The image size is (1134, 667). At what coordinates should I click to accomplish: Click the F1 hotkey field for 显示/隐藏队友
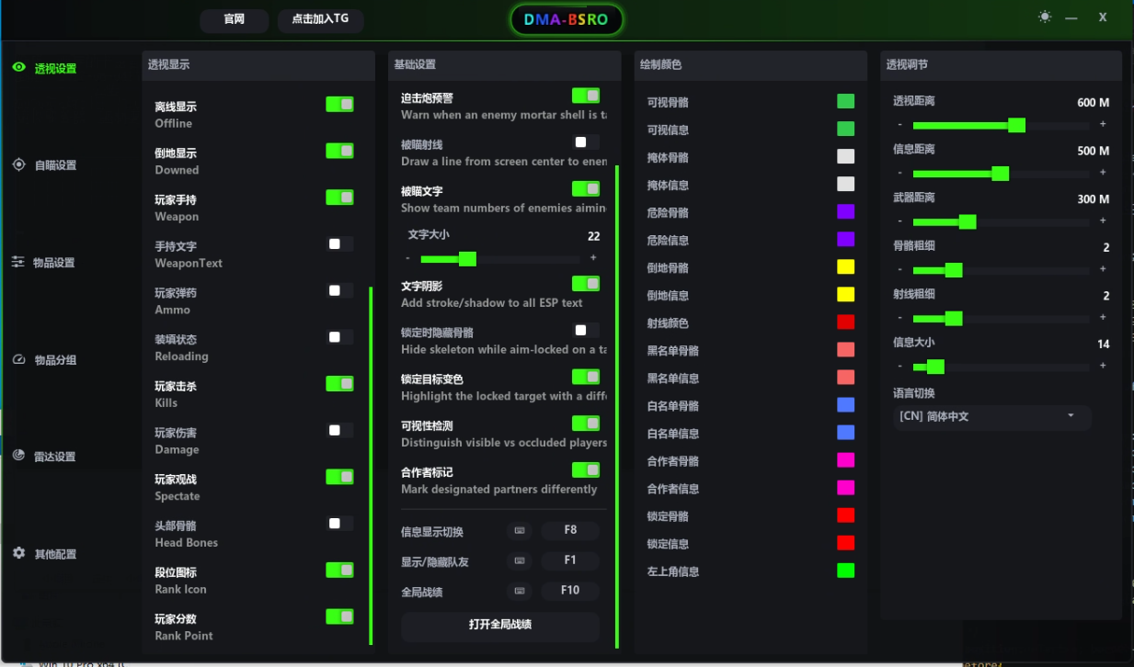click(570, 560)
